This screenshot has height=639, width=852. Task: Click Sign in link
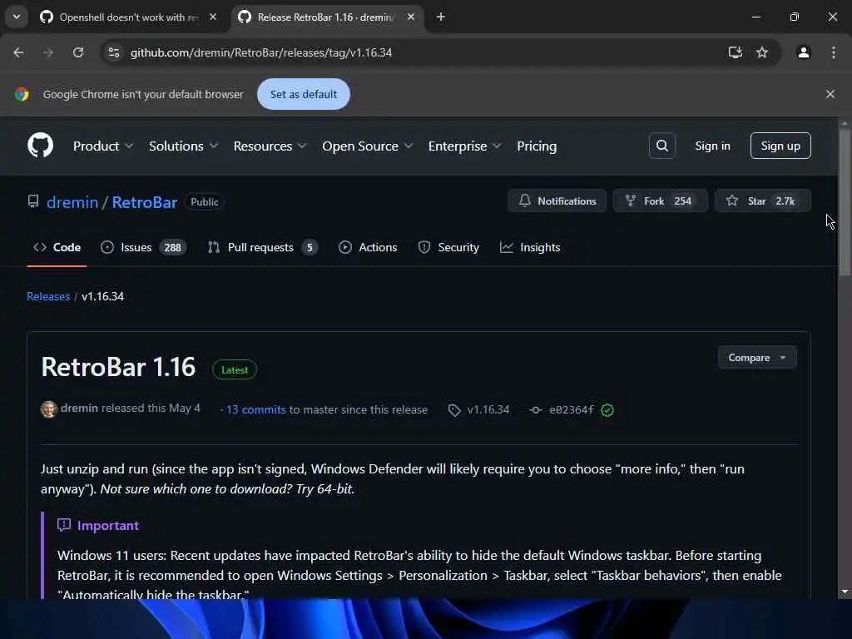[x=712, y=146]
